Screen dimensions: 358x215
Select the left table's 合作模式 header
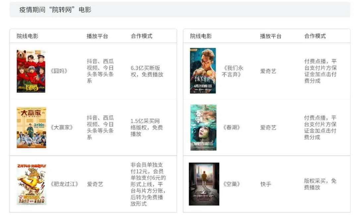[142, 36]
